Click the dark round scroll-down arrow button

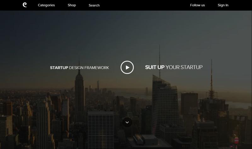(x=127, y=122)
